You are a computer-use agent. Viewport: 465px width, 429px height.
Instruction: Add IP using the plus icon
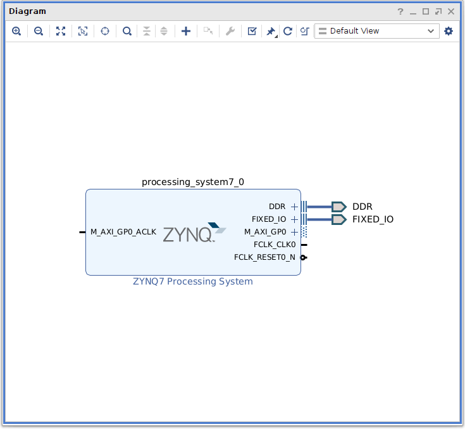185,31
